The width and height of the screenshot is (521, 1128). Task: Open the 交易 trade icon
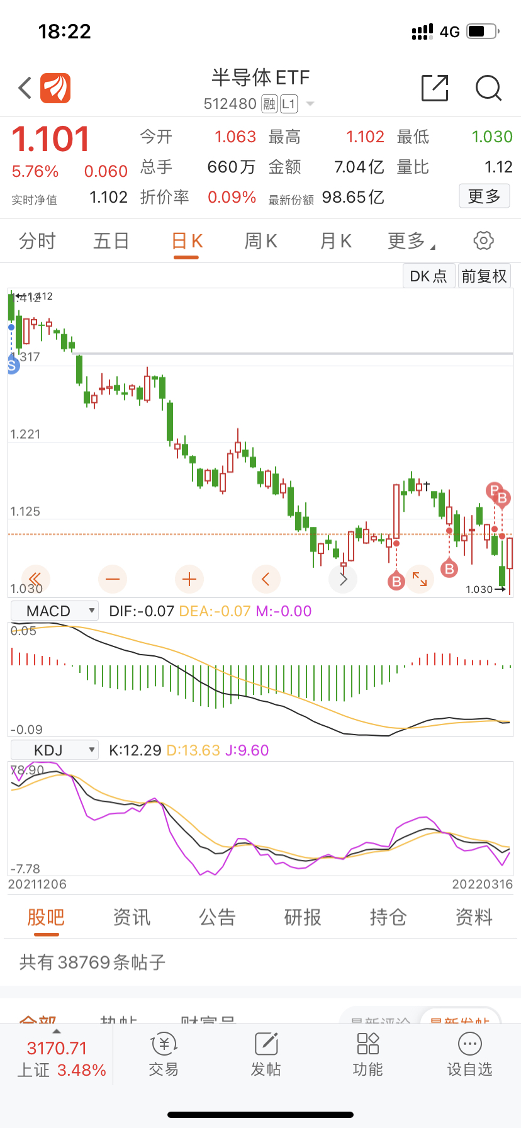(x=164, y=1055)
